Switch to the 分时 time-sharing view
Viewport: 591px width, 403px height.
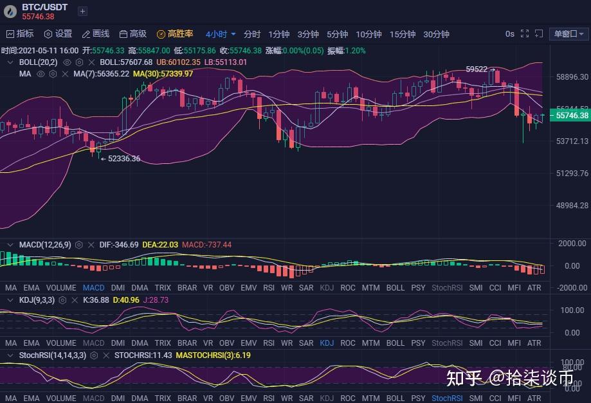[x=251, y=33]
